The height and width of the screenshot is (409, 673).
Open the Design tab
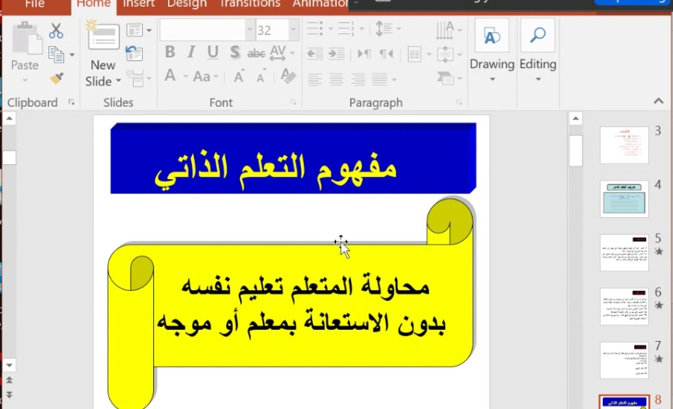[187, 4]
